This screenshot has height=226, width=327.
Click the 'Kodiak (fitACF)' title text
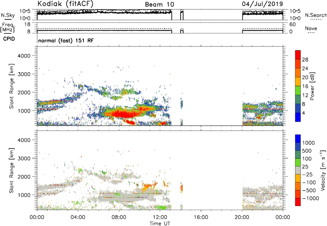(x=65, y=4)
